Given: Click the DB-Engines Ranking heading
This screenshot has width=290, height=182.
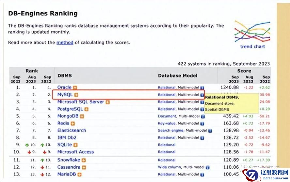Looking at the screenshot, I should [43, 13].
